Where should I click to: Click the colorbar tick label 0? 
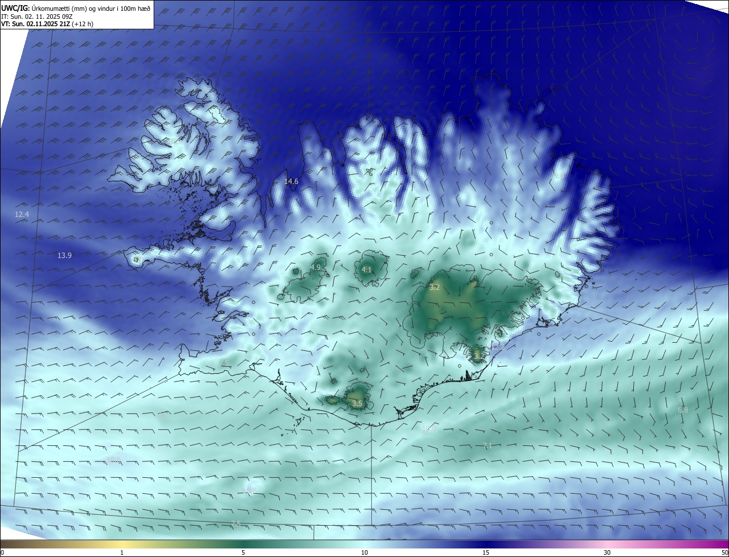point(2,552)
